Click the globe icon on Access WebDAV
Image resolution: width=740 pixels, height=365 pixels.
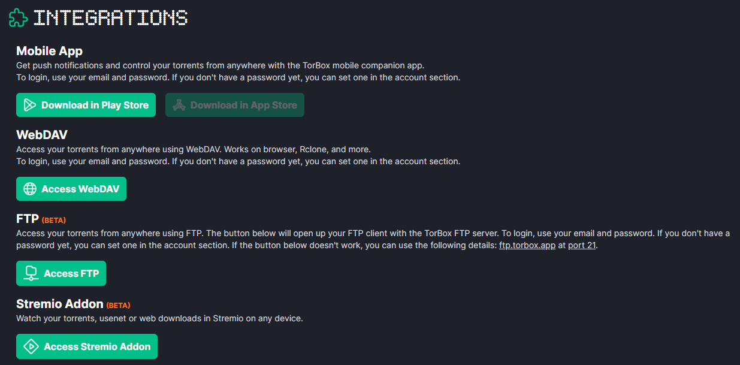click(x=29, y=188)
